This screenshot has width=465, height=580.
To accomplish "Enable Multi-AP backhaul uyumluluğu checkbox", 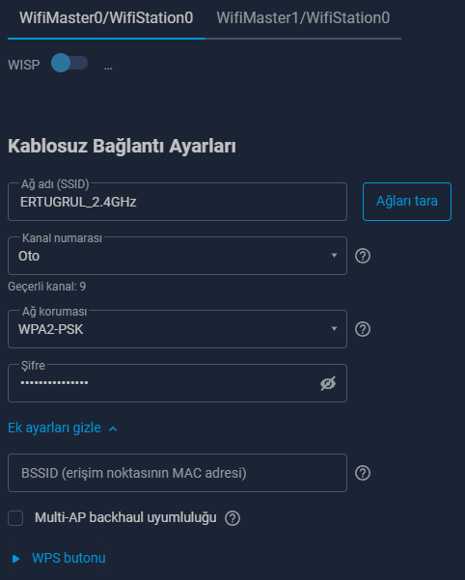I will click(15, 518).
